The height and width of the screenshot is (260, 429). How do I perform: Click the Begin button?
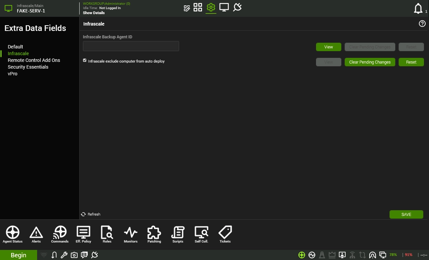pyautogui.click(x=19, y=255)
